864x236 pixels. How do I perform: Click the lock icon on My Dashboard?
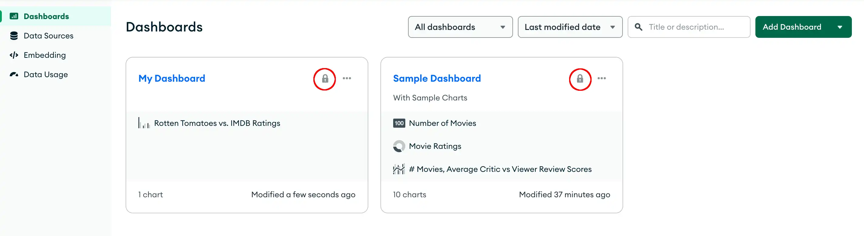[325, 79]
